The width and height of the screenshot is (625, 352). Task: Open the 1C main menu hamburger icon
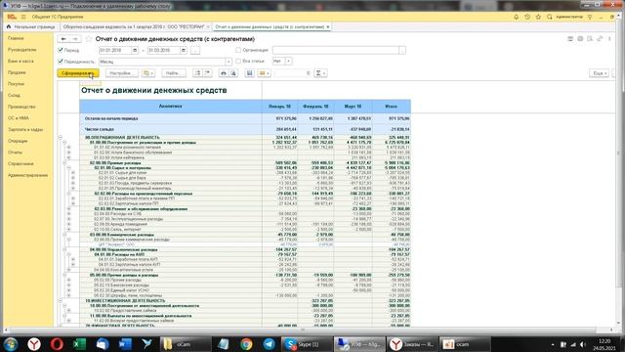pyautogui.click(x=23, y=17)
